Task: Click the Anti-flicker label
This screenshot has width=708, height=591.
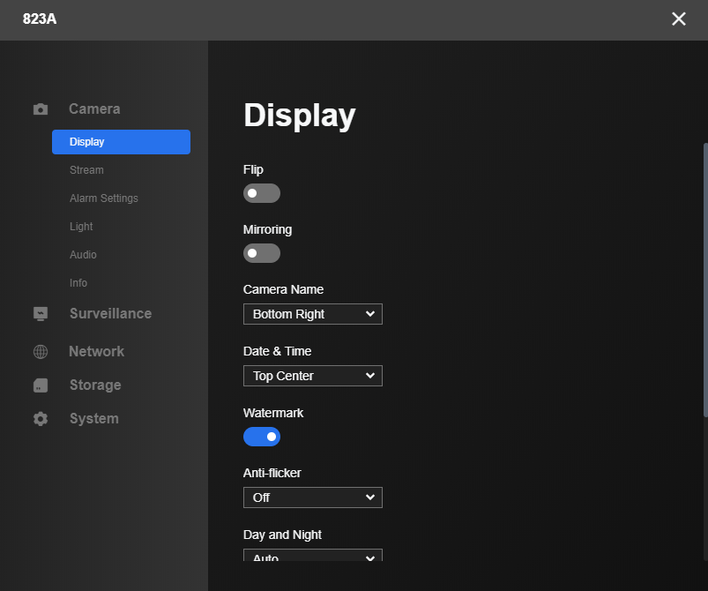Action: pos(272,473)
